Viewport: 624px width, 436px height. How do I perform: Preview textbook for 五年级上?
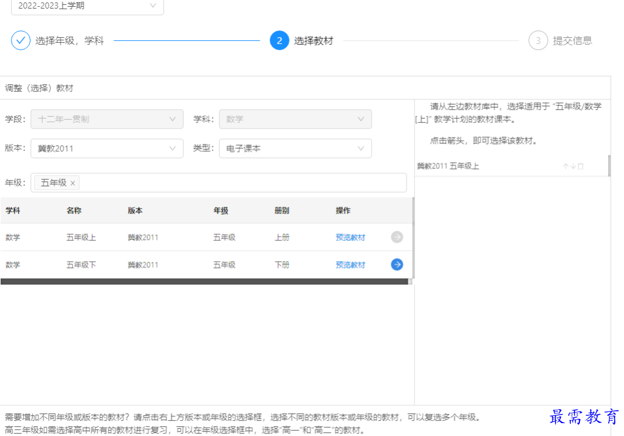350,237
